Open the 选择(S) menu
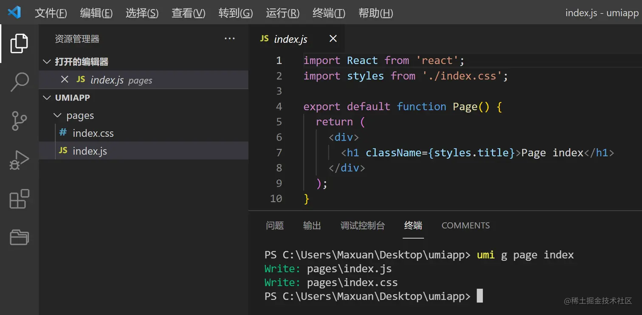 pos(142,13)
